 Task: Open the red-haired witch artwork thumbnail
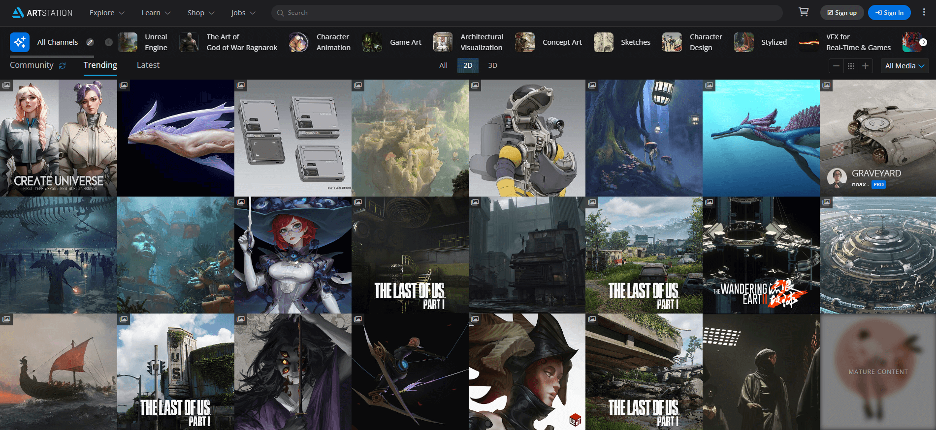(293, 255)
